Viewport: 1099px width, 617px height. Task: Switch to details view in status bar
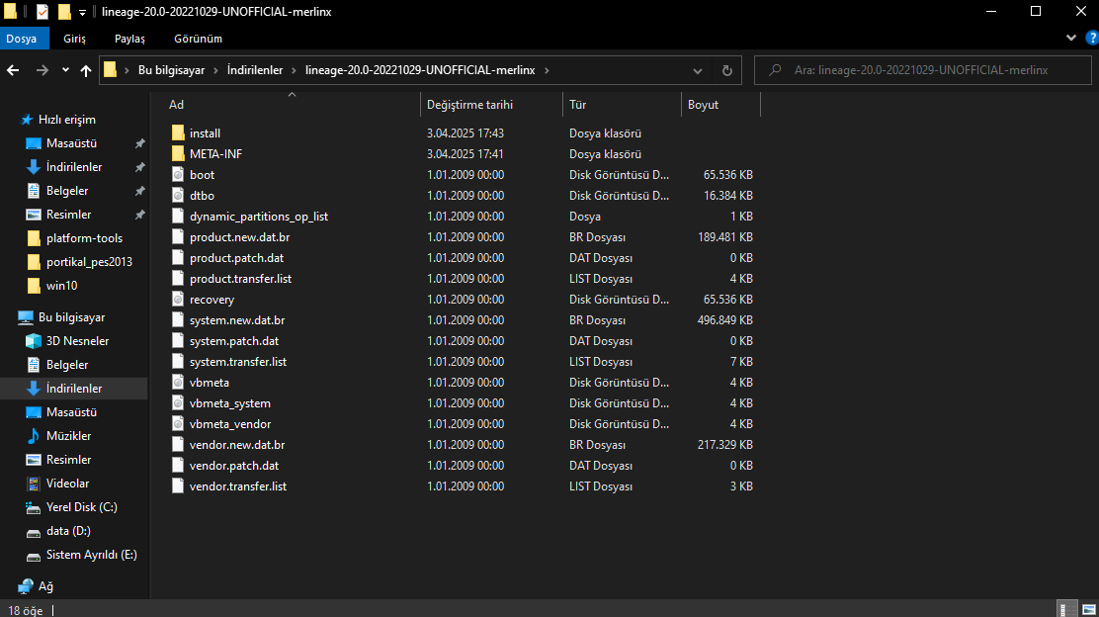[1067, 609]
